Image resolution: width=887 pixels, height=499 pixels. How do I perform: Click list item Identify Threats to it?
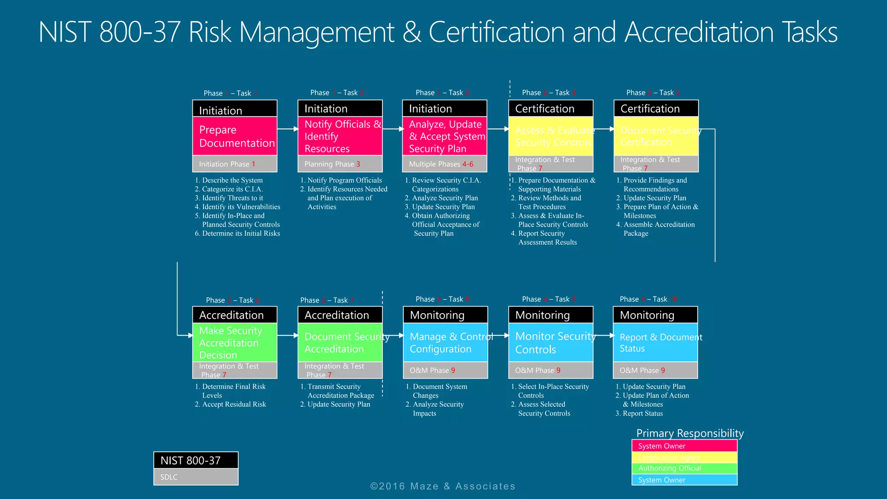point(229,198)
